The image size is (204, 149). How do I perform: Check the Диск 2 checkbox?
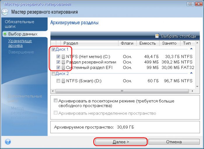(x=53, y=74)
